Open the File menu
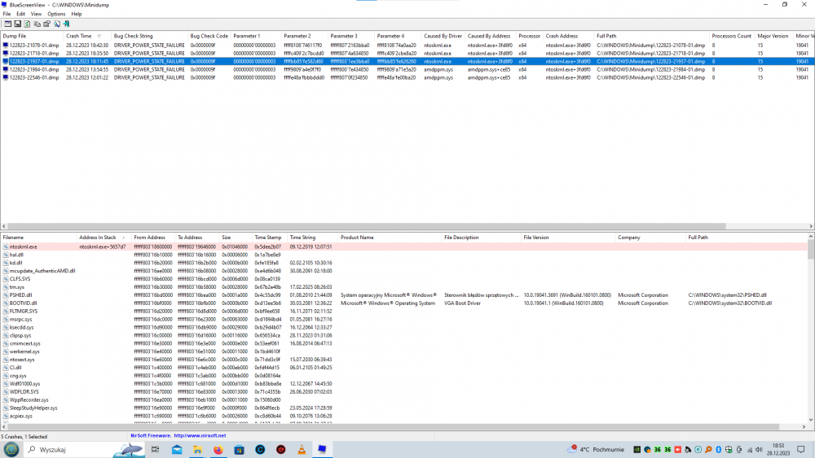Image resolution: width=815 pixels, height=458 pixels. point(7,14)
